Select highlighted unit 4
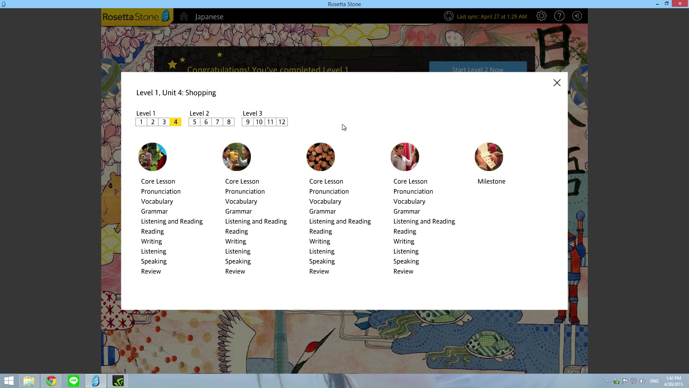 (x=175, y=122)
